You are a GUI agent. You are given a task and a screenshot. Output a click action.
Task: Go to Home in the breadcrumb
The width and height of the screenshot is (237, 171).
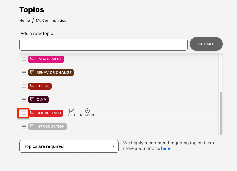tap(25, 20)
